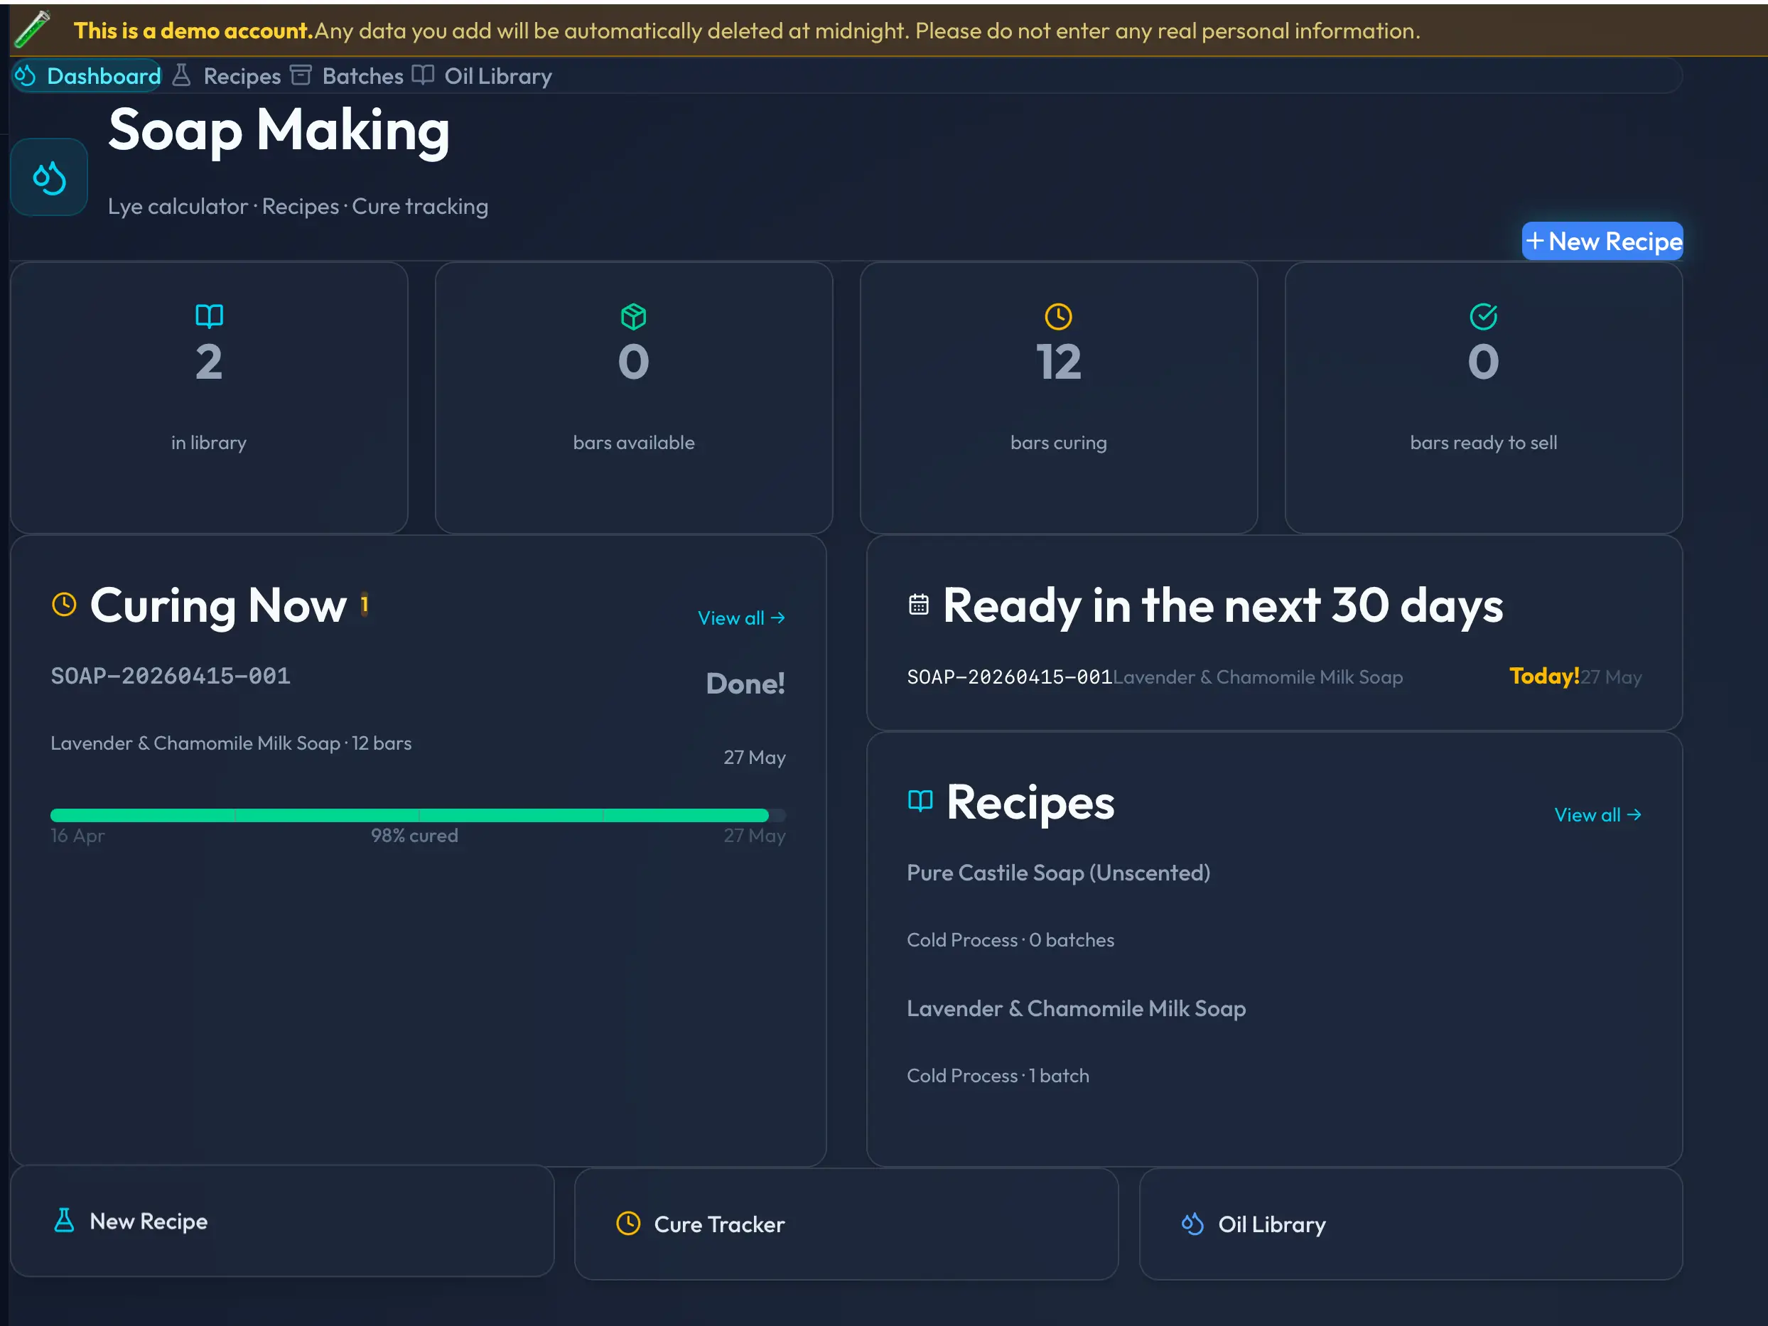
Task: Go to the Batches tab
Action: pyautogui.click(x=346, y=76)
